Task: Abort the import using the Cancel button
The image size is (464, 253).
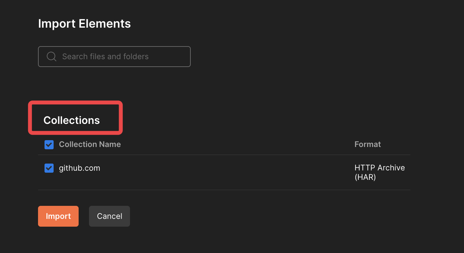Action: (x=110, y=216)
